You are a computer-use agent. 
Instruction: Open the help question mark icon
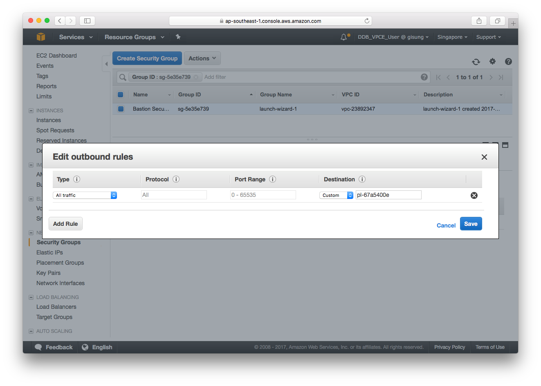[508, 61]
